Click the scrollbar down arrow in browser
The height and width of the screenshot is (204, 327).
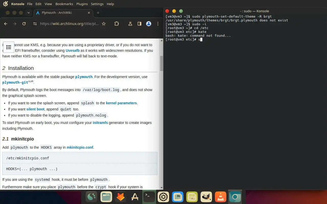point(161,187)
